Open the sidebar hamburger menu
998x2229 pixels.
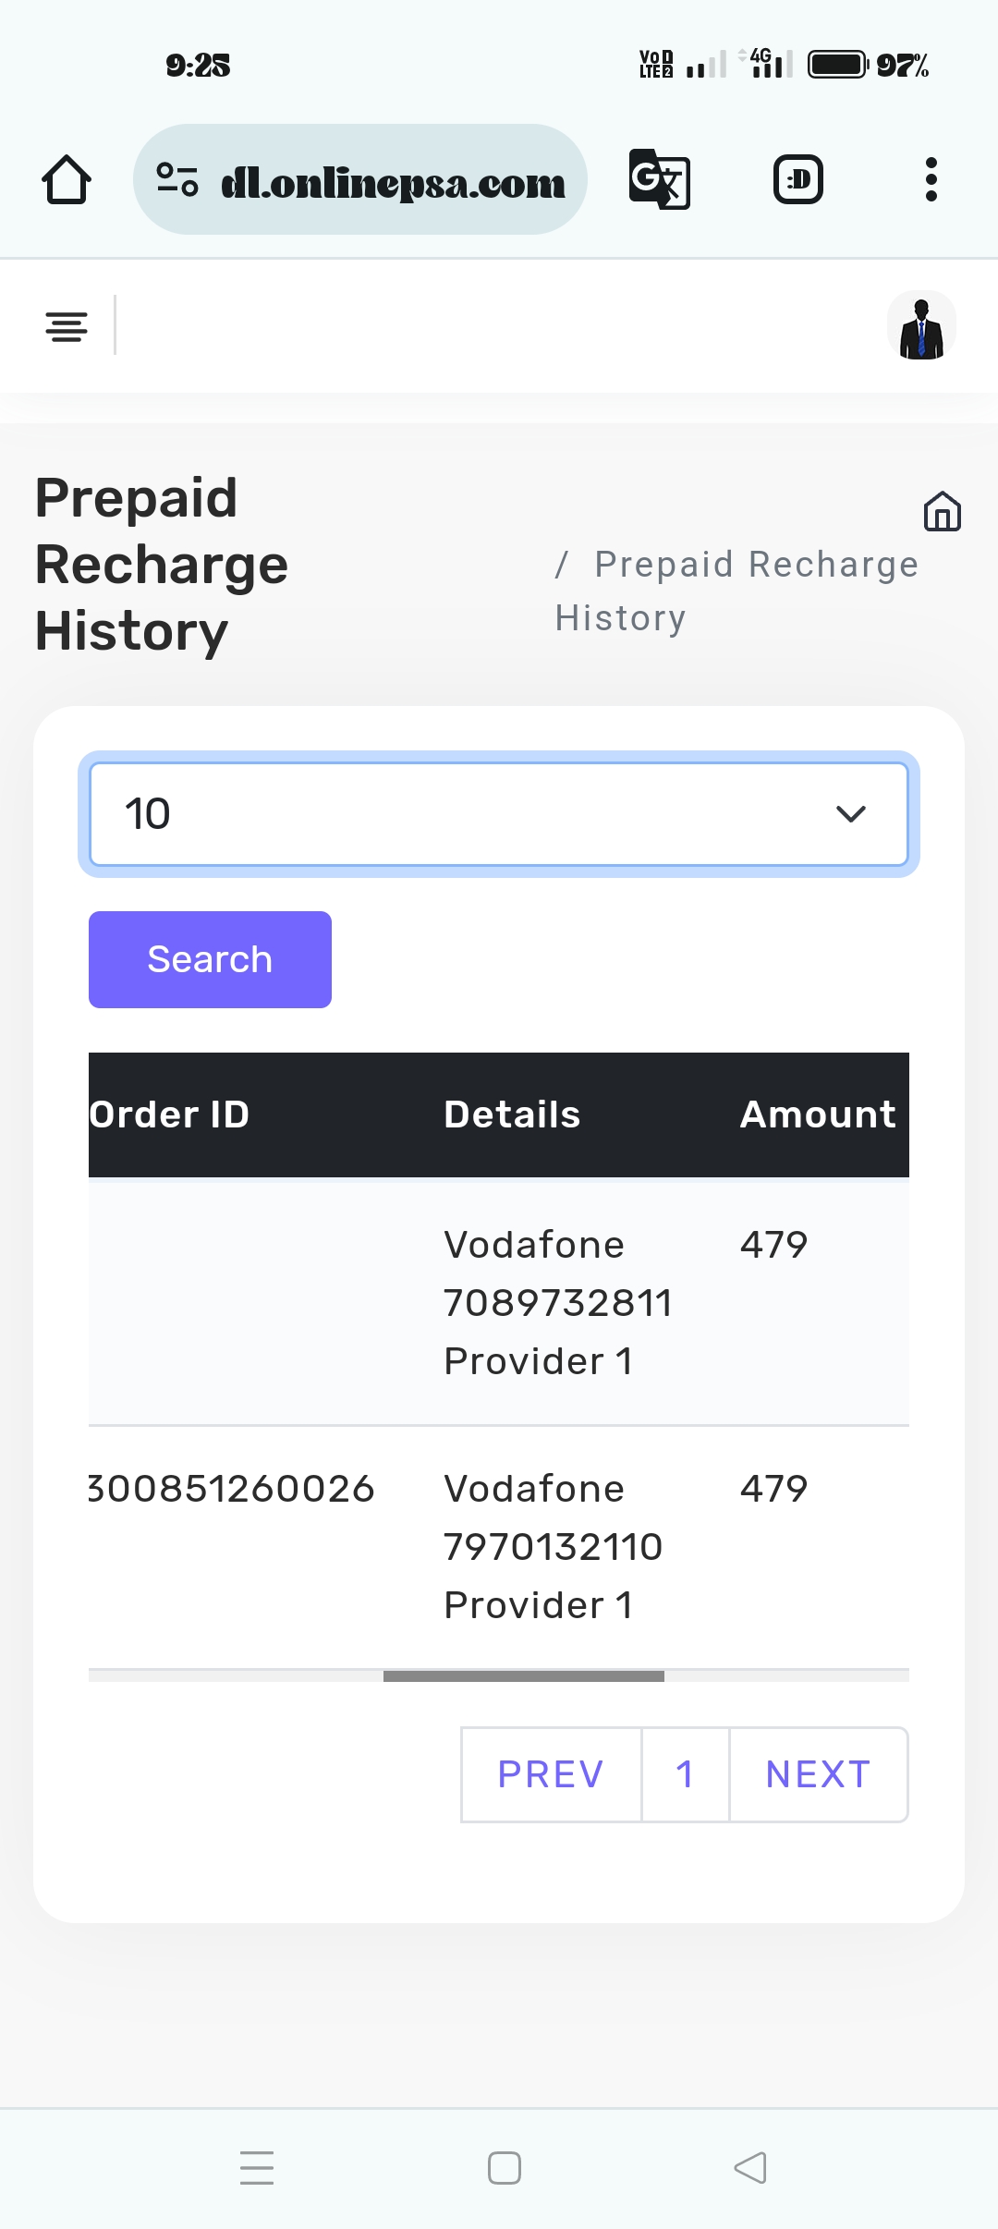pos(67,326)
